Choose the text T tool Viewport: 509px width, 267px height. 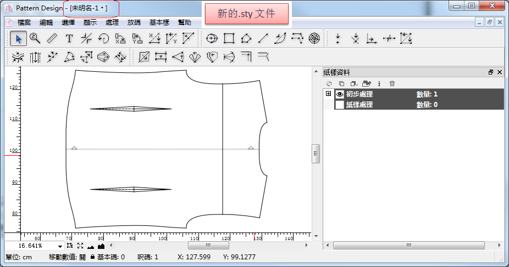[x=69, y=38]
